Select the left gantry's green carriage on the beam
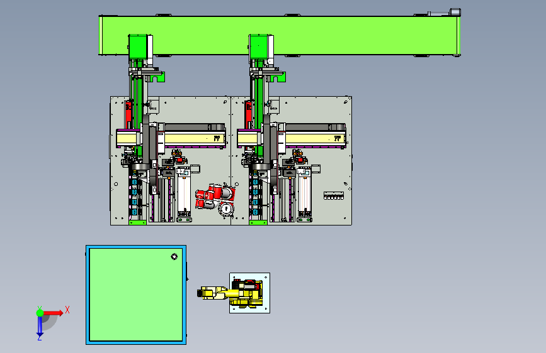Screen dimensions: 546x353 click(x=138, y=46)
